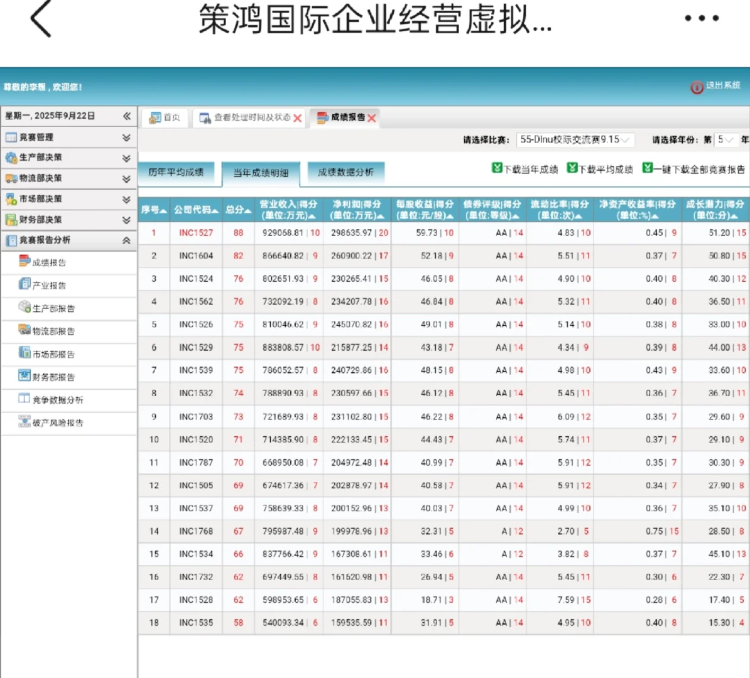
Task: Click company code INC1535
Action: tap(196, 623)
